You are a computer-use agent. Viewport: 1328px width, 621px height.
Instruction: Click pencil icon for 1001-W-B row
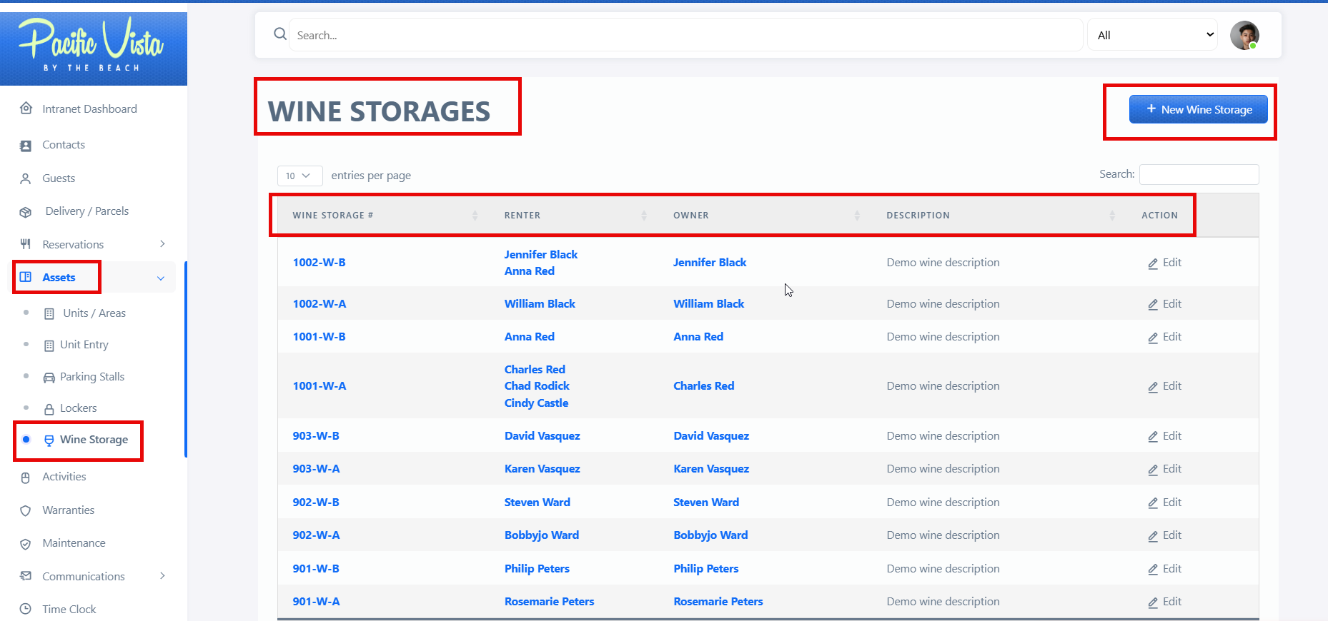tap(1153, 338)
